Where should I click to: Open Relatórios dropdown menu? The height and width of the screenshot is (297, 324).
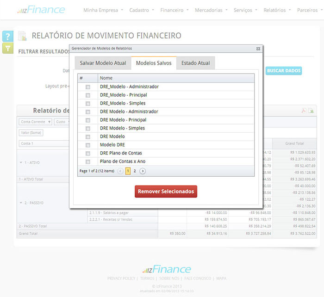pos(277,10)
